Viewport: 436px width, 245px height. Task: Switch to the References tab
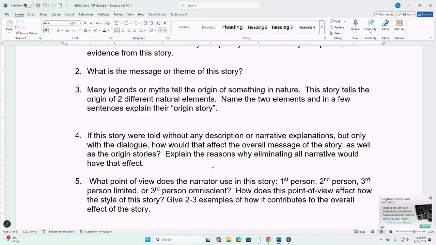(x=86, y=14)
